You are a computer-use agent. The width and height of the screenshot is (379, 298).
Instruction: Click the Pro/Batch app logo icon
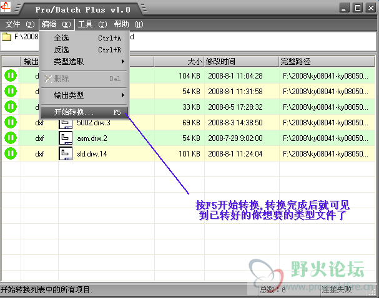click(x=6, y=7)
